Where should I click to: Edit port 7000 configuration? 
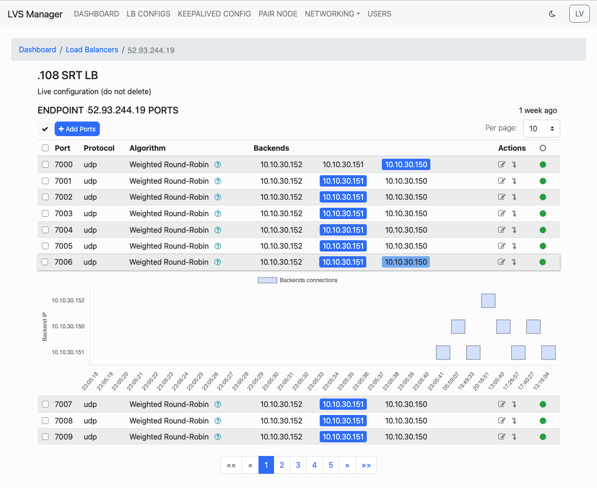point(502,164)
